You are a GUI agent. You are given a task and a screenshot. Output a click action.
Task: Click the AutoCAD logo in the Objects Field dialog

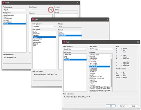click(4, 3)
